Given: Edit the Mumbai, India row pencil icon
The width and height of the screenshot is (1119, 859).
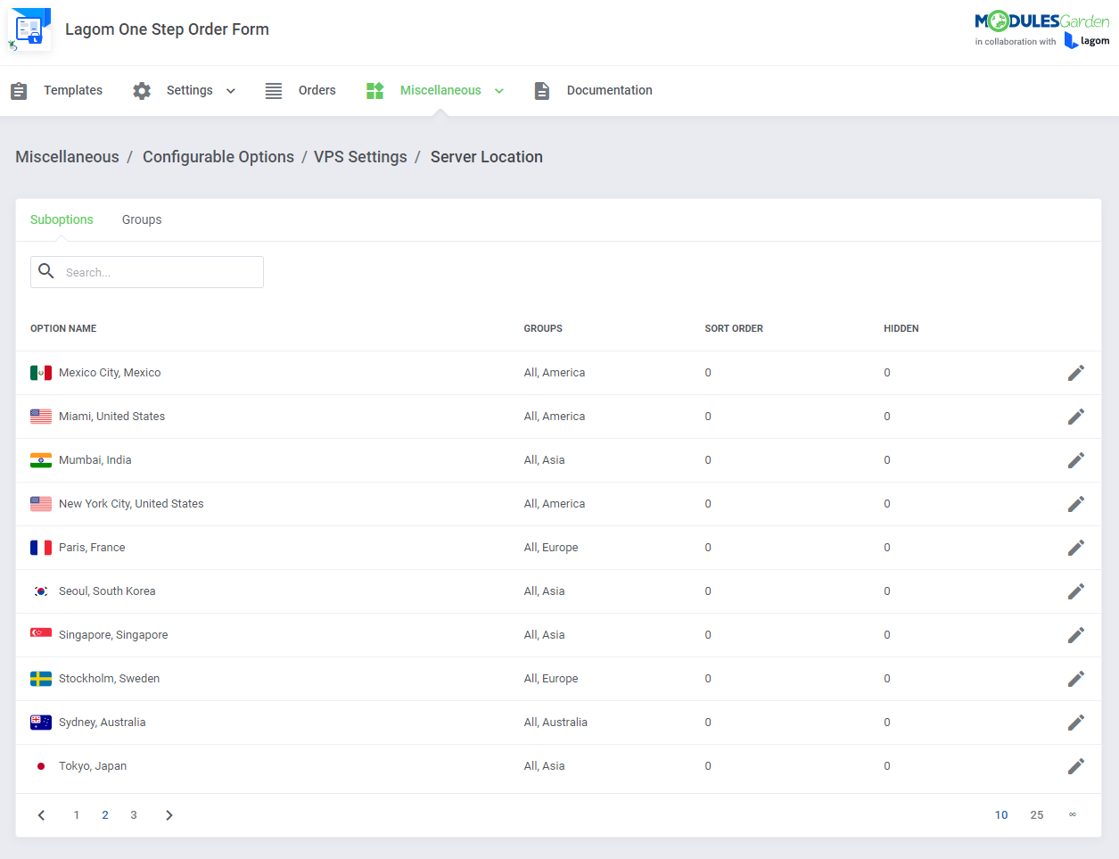Looking at the screenshot, I should coord(1075,459).
